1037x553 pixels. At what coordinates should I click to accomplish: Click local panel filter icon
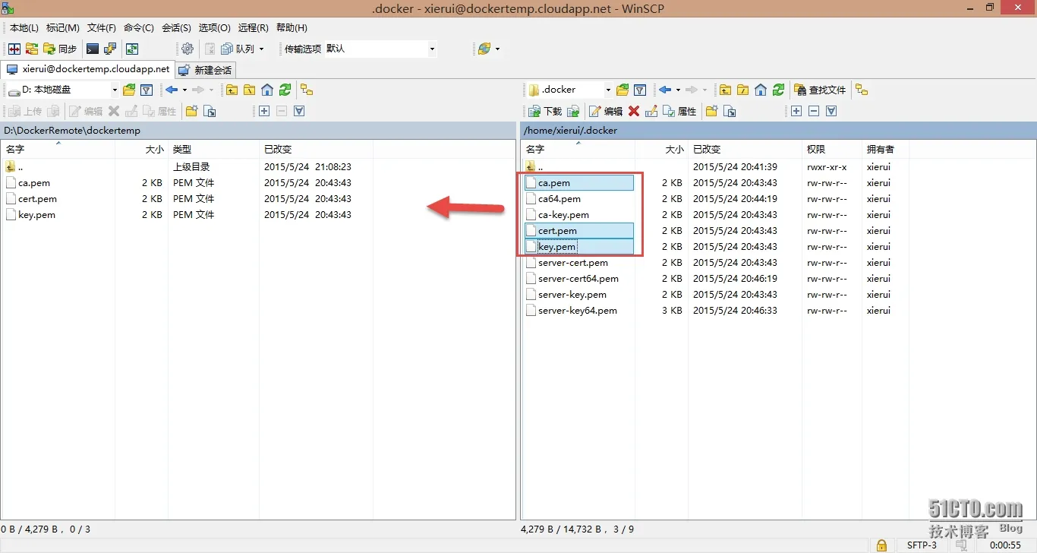pos(147,90)
